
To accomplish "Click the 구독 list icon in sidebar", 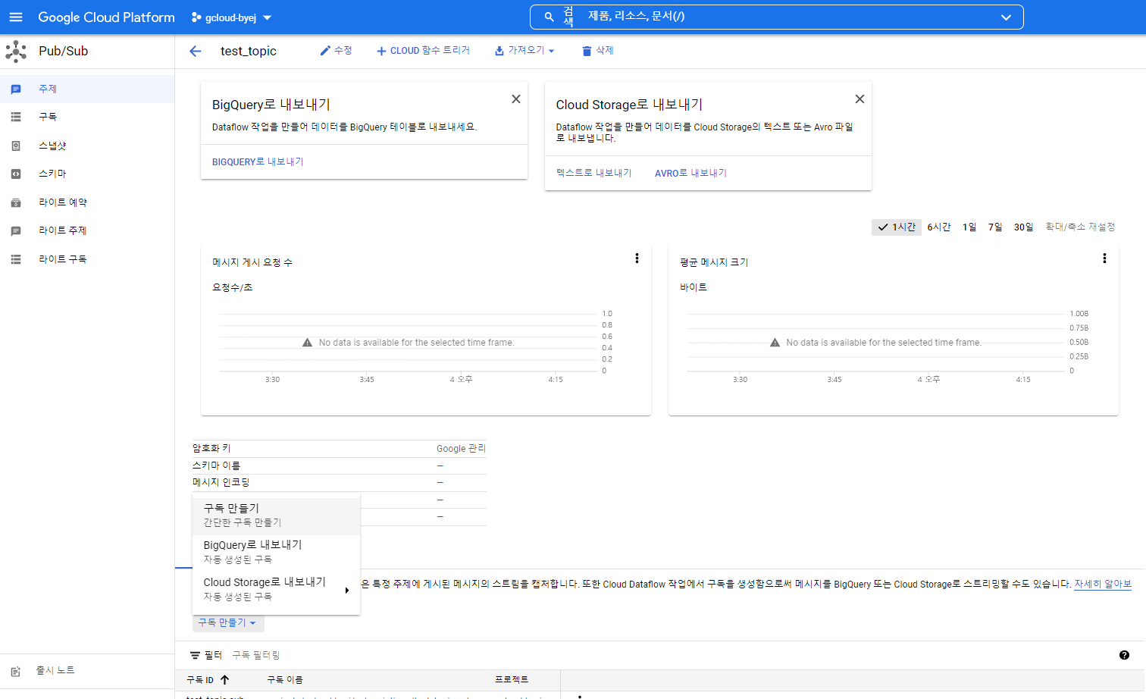I will [x=16, y=117].
